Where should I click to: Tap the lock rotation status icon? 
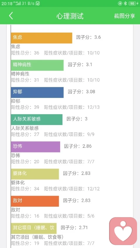coord(120,3)
